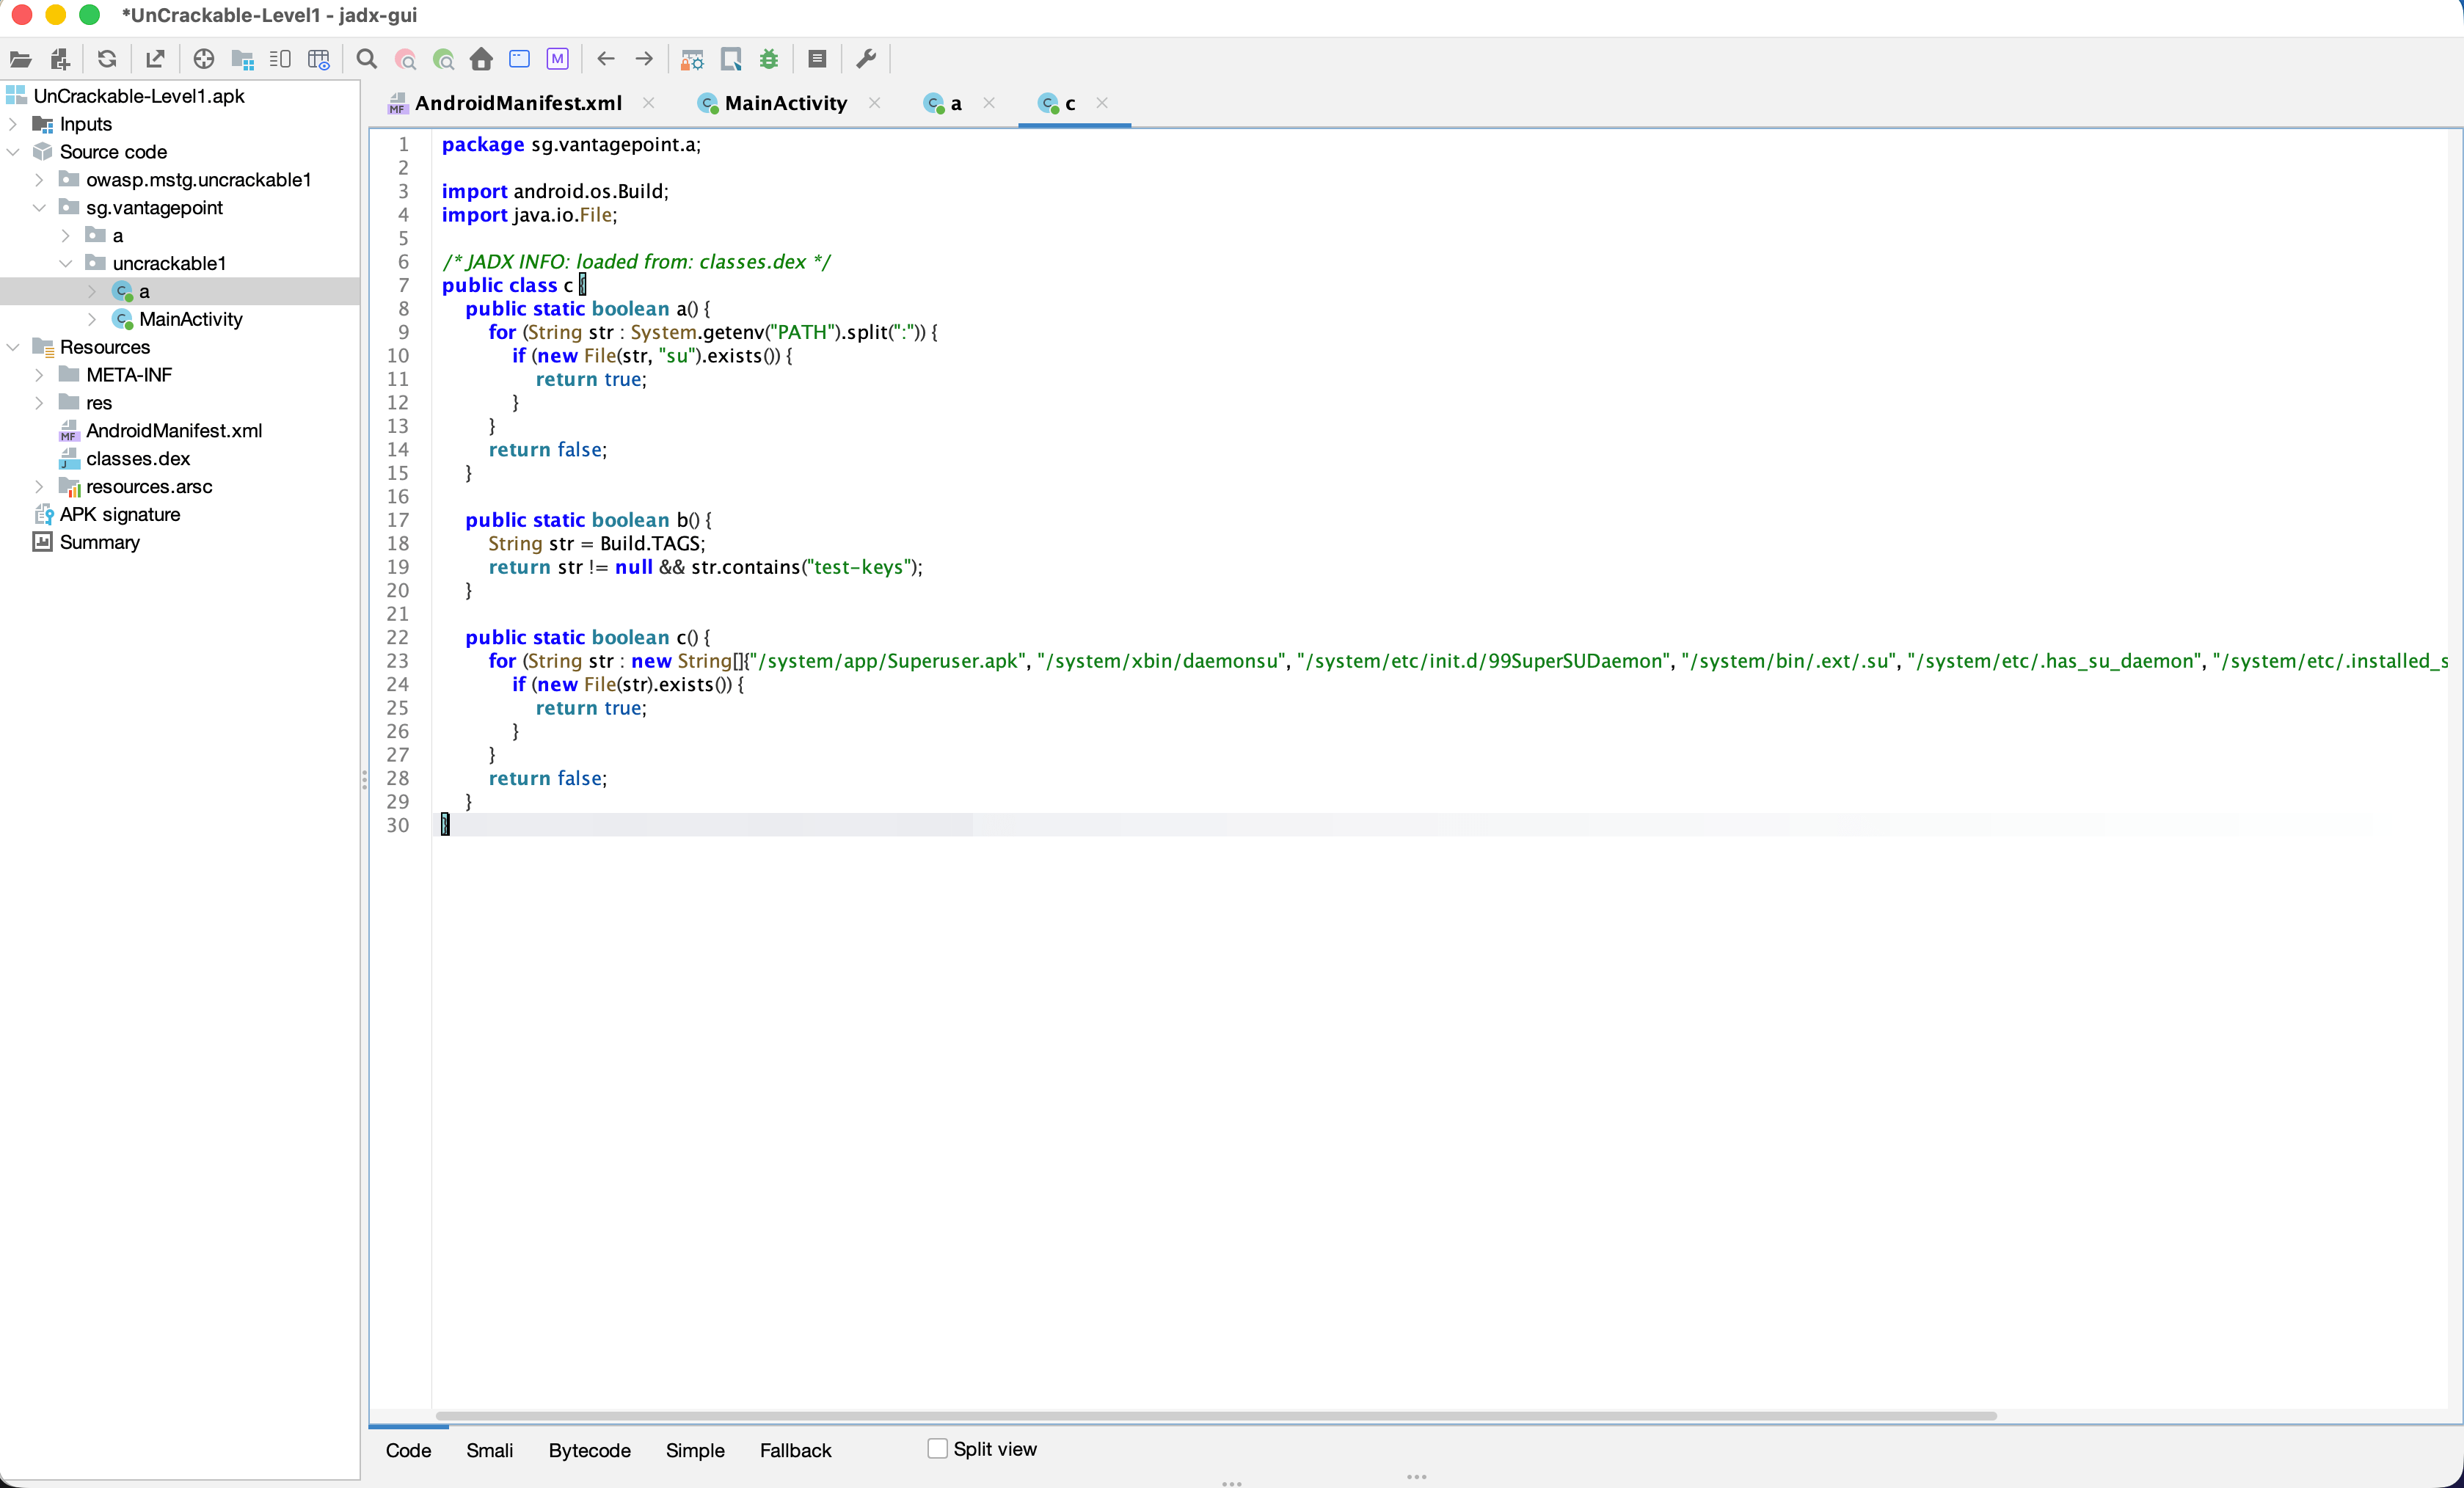
Task: Open the debugger bug icon
Action: tap(769, 59)
